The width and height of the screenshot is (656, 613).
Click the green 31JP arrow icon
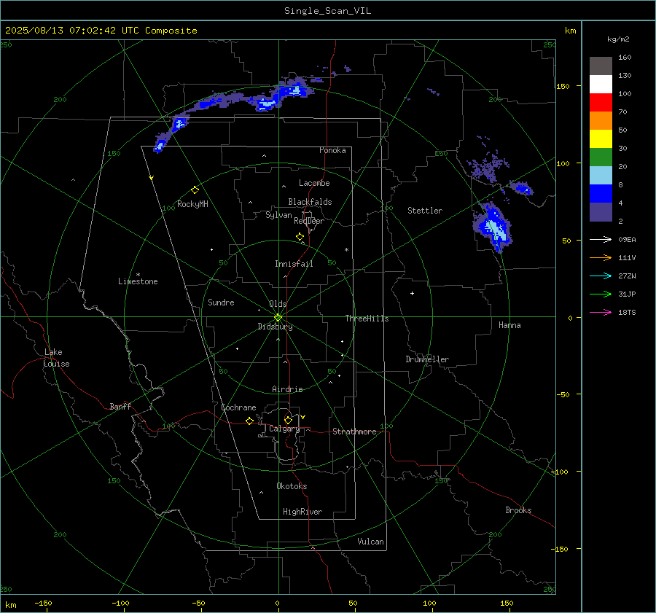(x=601, y=294)
